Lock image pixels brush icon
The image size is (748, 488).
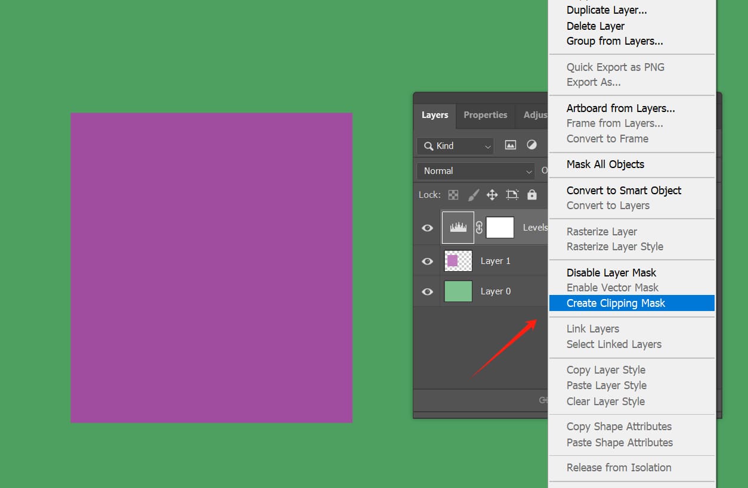pos(473,195)
